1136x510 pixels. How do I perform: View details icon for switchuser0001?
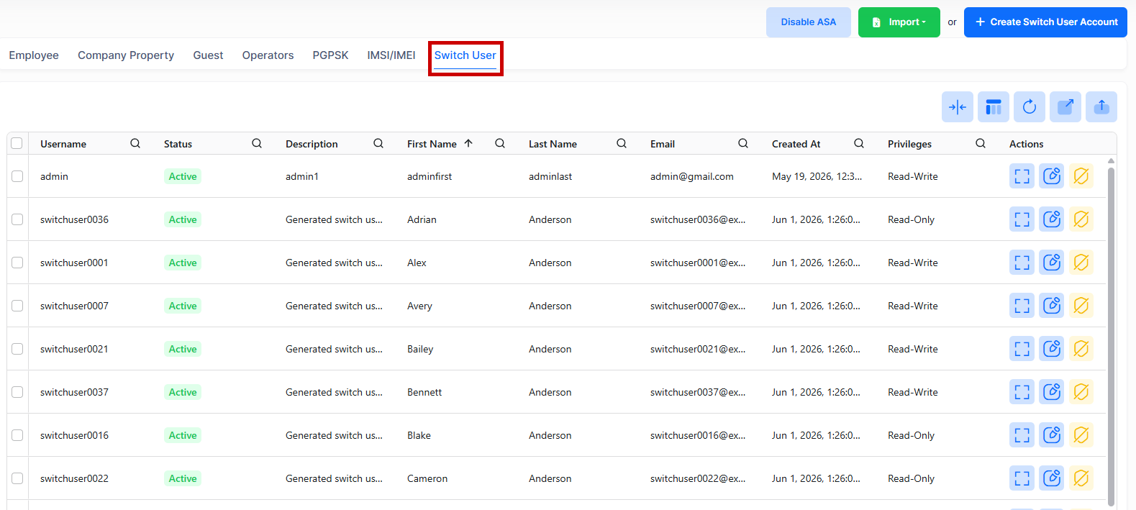[x=1022, y=263]
